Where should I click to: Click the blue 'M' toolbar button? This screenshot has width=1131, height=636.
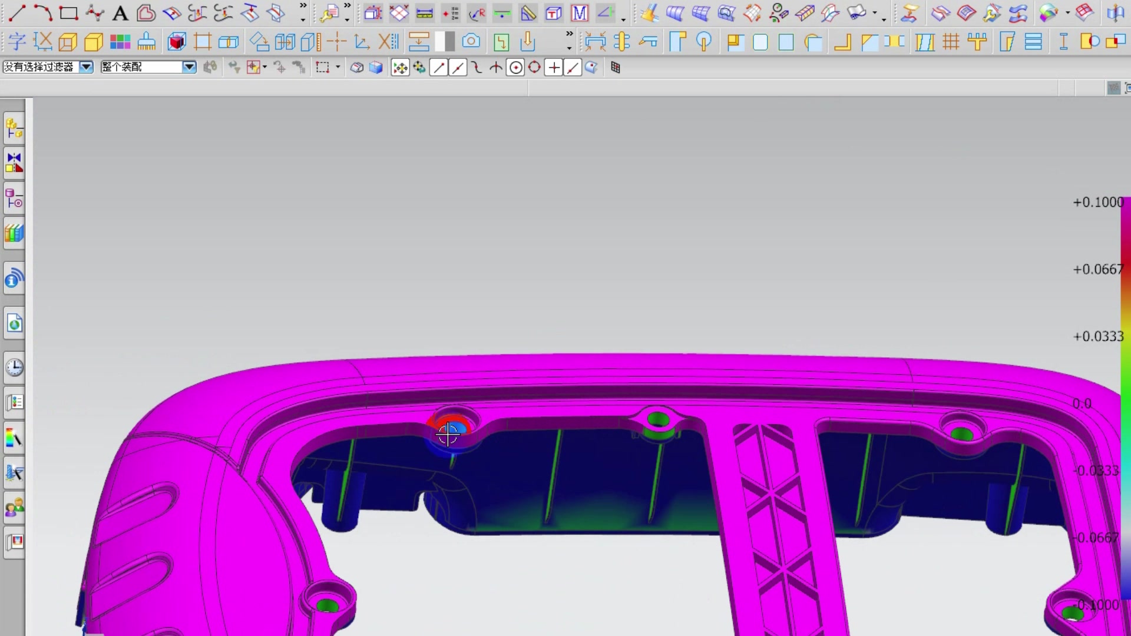580,13
